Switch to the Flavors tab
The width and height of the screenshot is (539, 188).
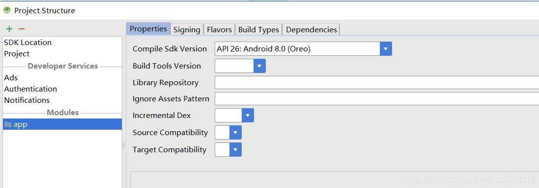coord(219,29)
